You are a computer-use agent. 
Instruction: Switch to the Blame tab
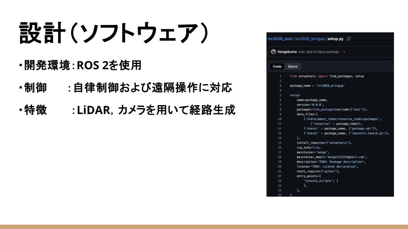[x=293, y=67]
